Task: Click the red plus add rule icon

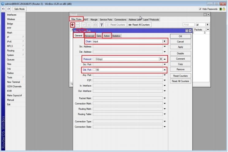Action: click(72, 25)
